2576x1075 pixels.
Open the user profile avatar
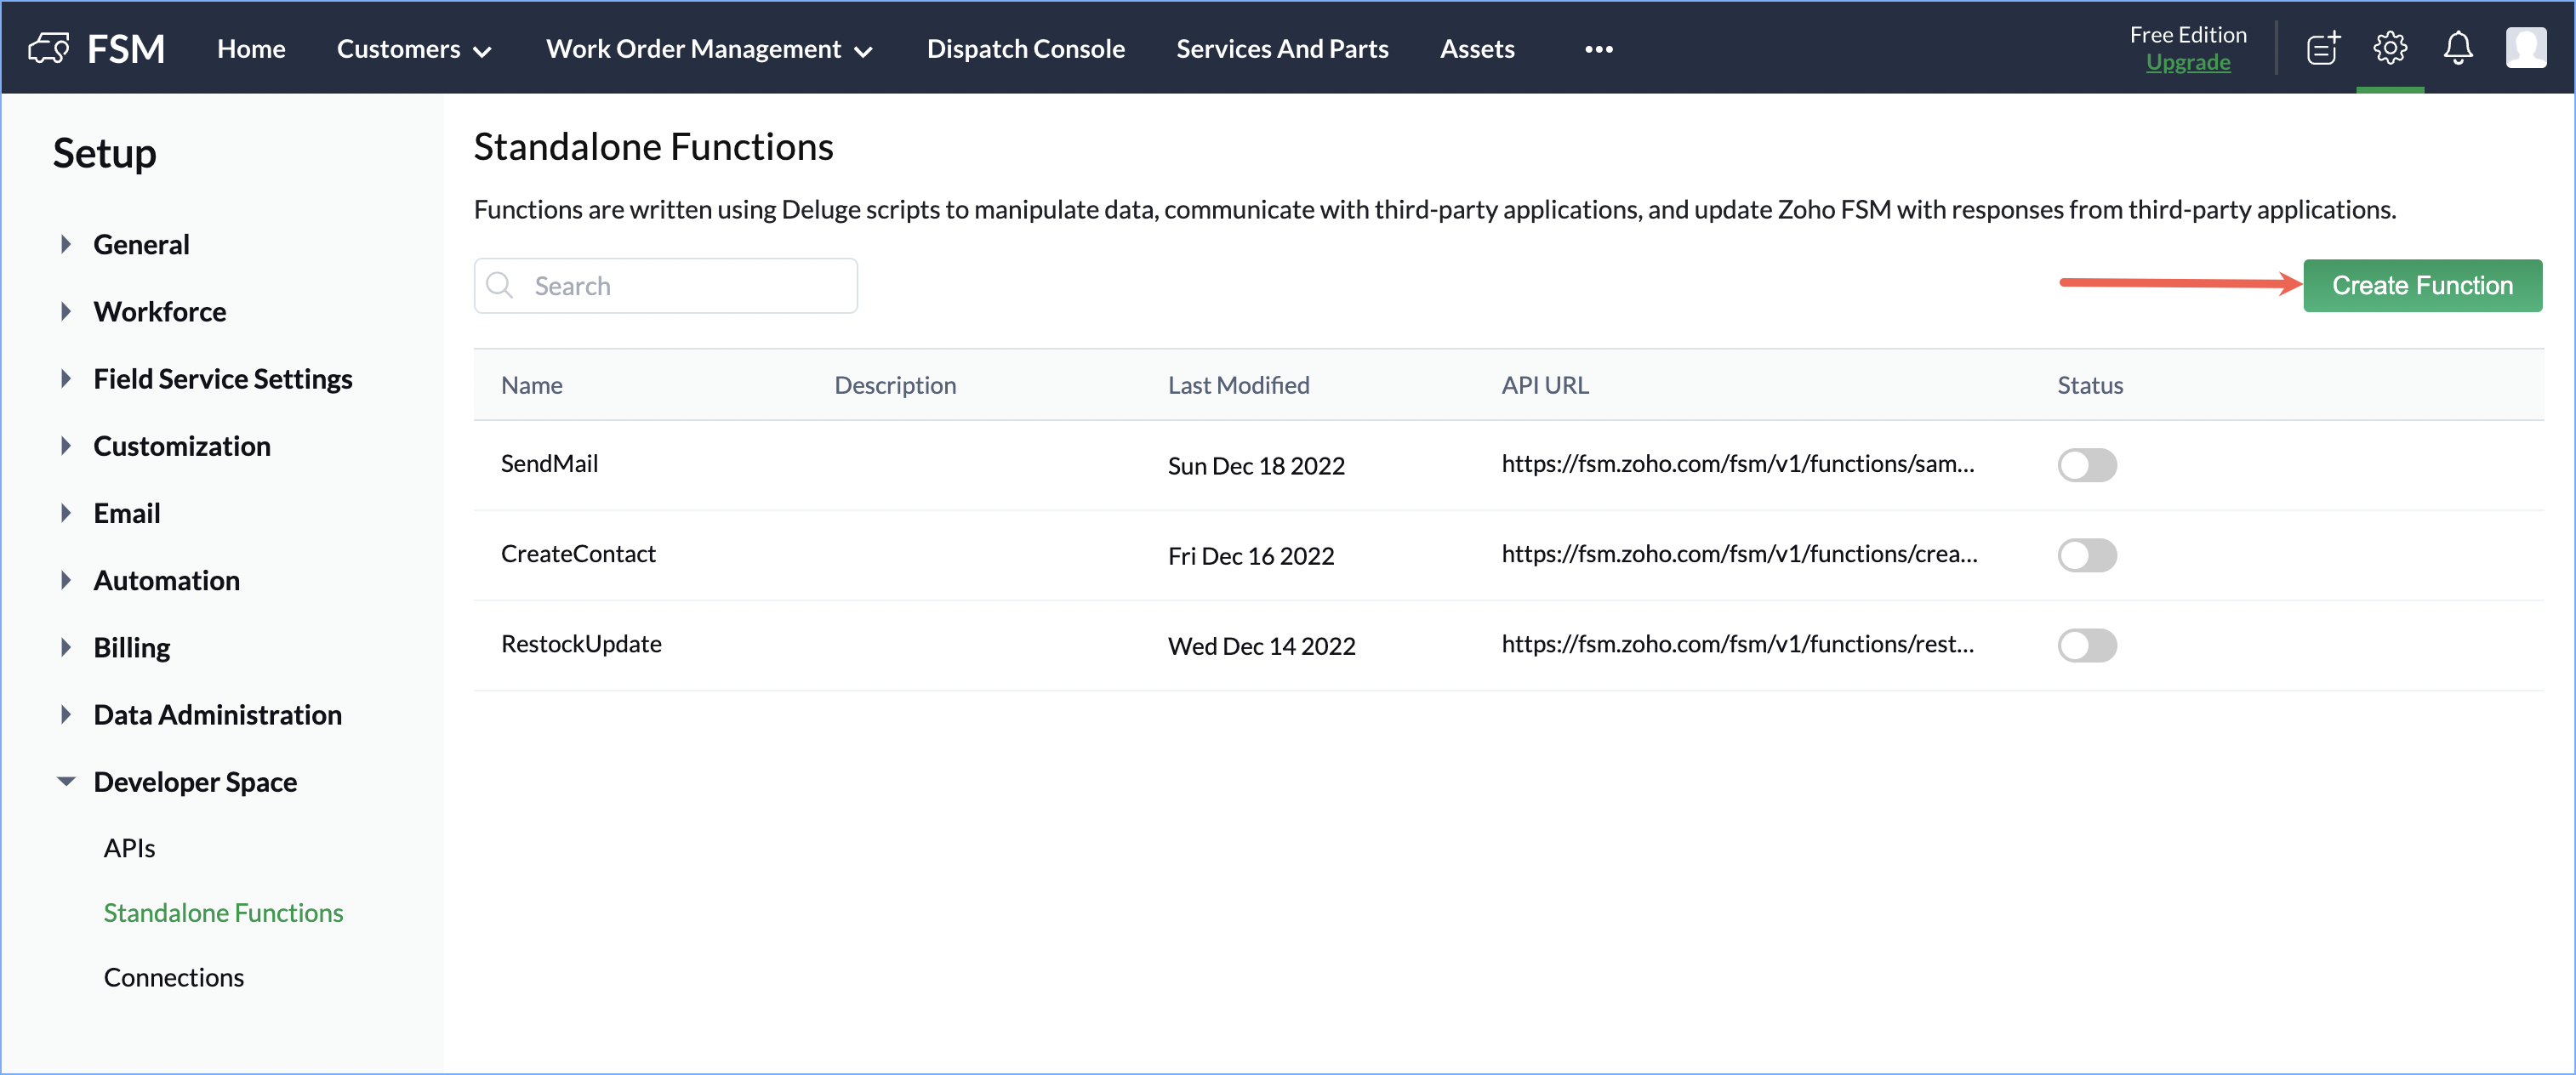tap(2526, 48)
